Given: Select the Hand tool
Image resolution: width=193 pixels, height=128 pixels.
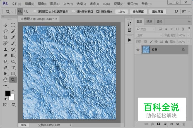Looking at the screenshot, I should click(5, 80).
